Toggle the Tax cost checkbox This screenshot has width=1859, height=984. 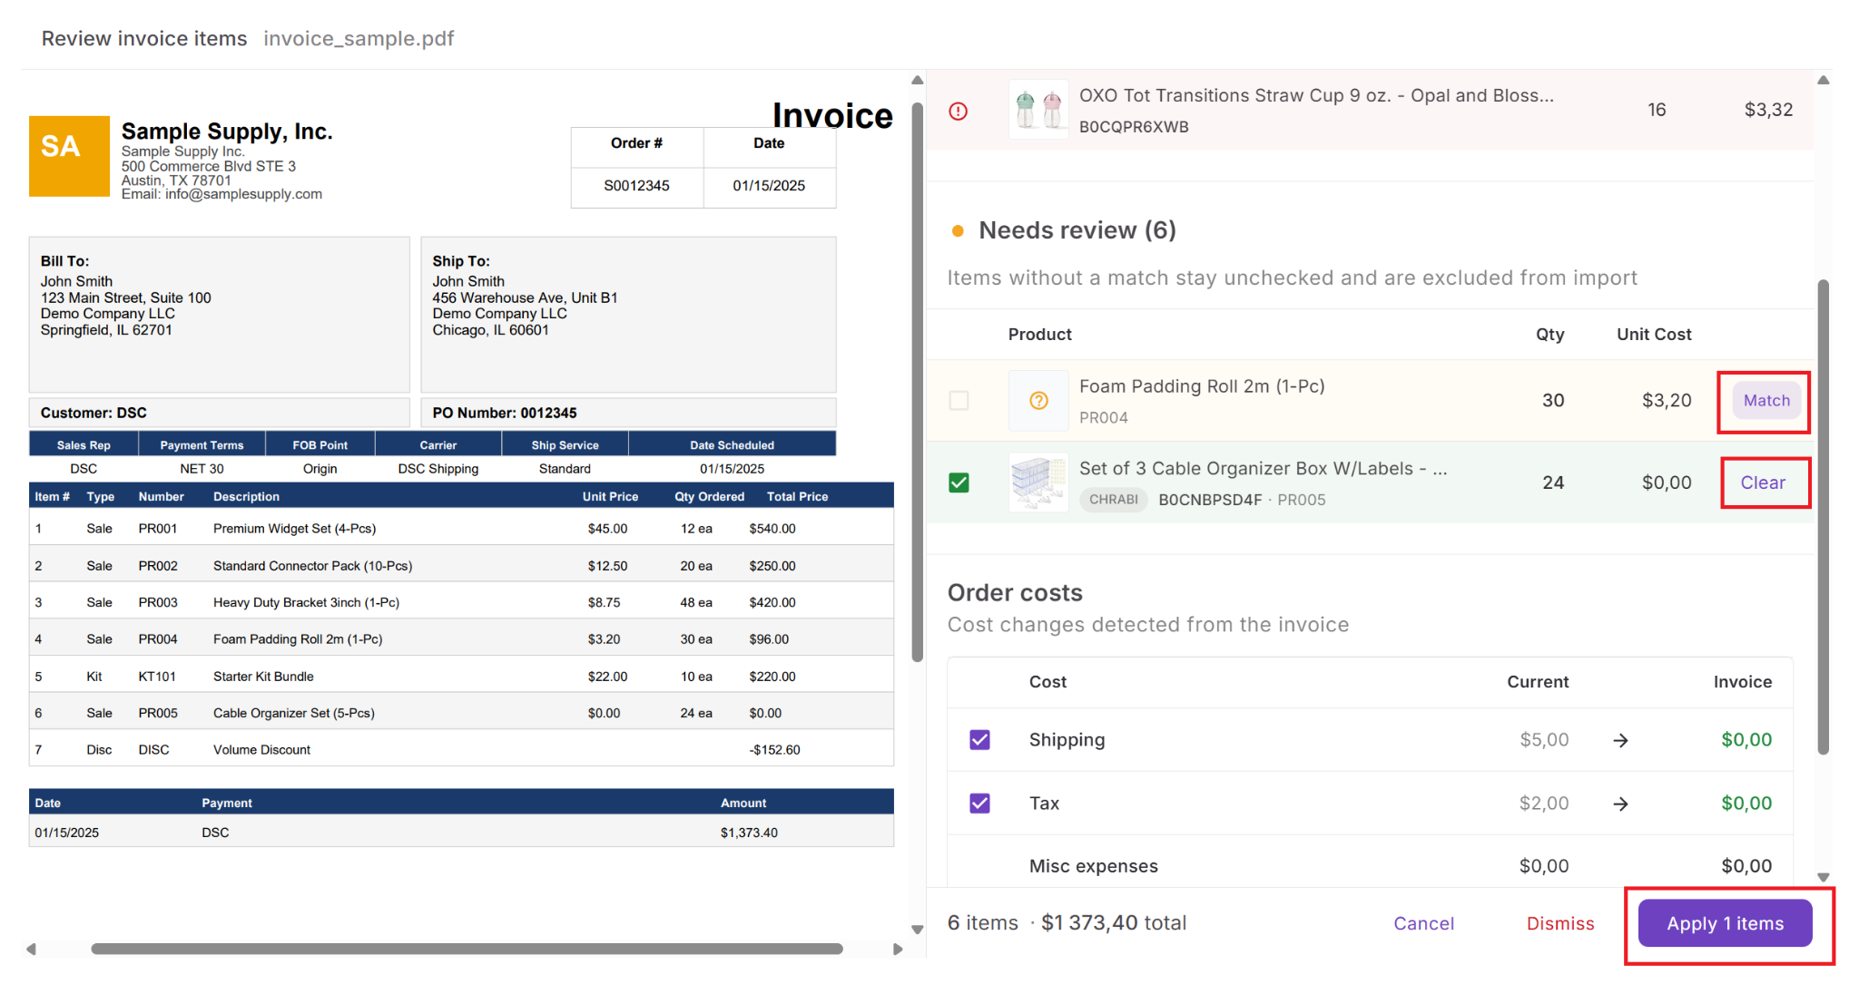(x=979, y=804)
